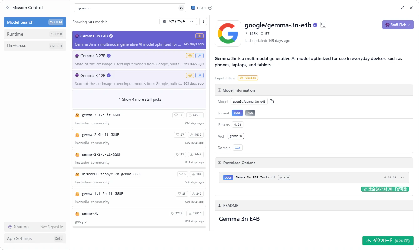The image size is (419, 250).
Task: Switch to the Runtime tab
Action: click(35, 34)
